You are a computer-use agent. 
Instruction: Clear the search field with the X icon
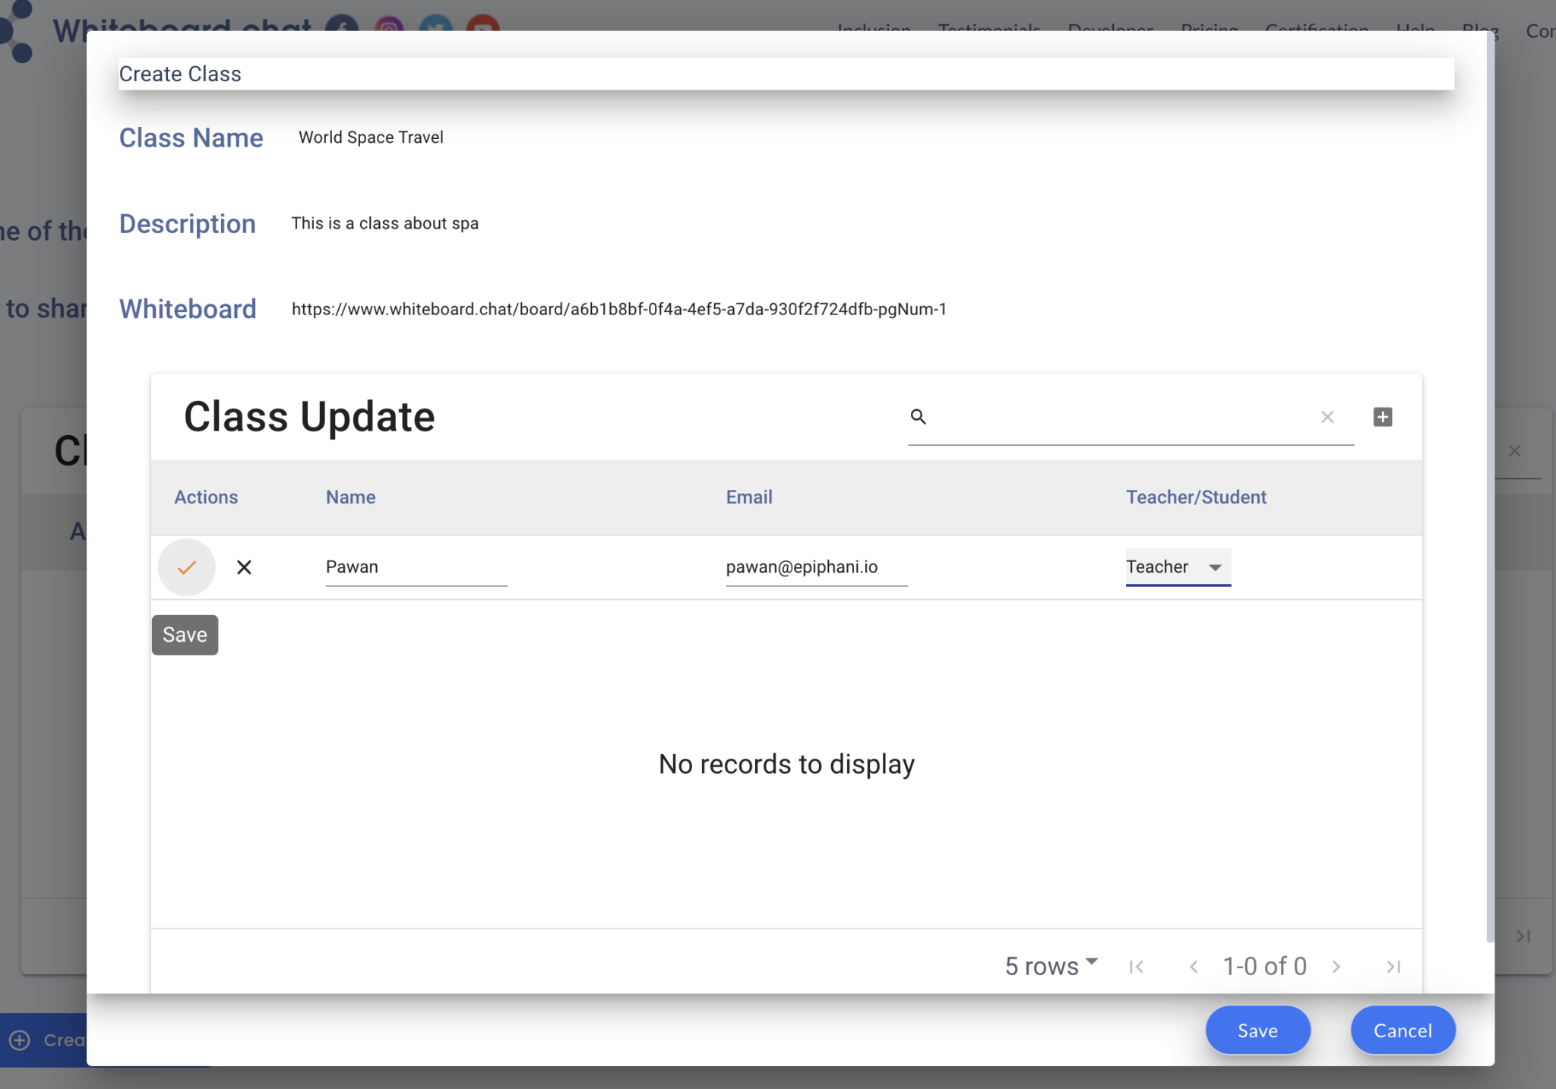(1327, 417)
